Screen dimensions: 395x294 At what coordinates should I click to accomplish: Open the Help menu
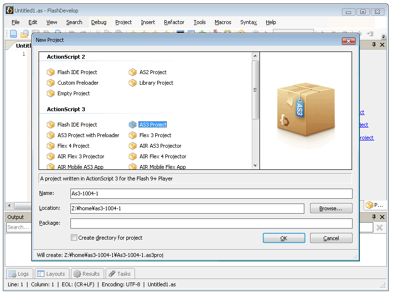271,22
